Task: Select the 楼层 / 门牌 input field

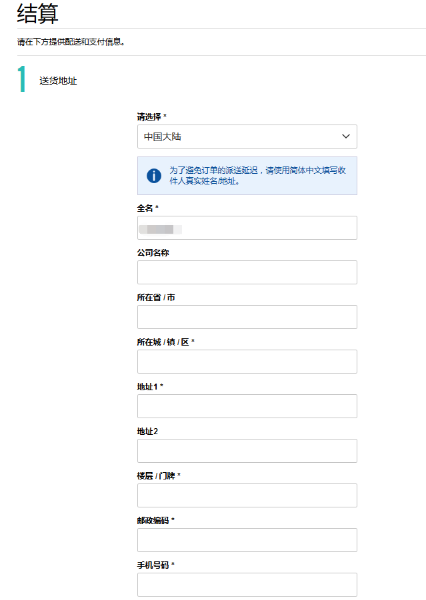Action: [x=247, y=495]
